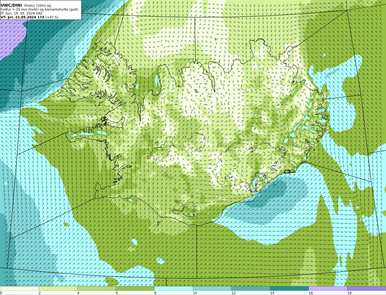Click the olive green 6–8 m/s legend swatch
Screen dimensions: 386x295
point(135,289)
